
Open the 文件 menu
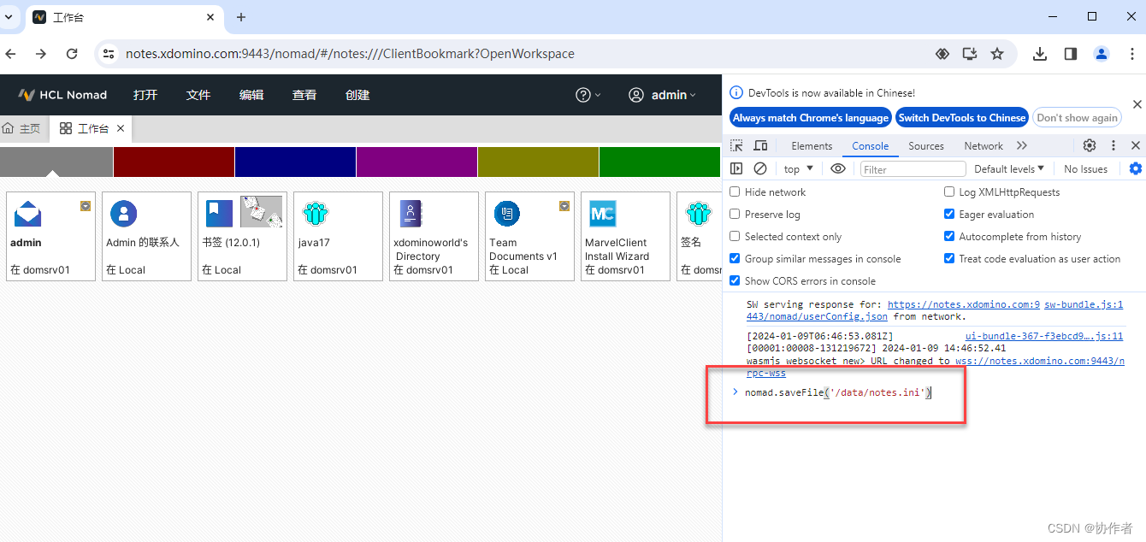[x=198, y=95]
